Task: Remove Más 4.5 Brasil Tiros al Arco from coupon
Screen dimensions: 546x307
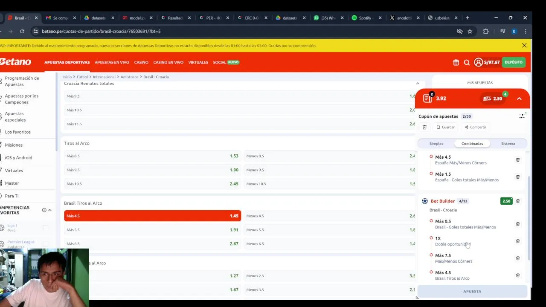Action: (518, 275)
